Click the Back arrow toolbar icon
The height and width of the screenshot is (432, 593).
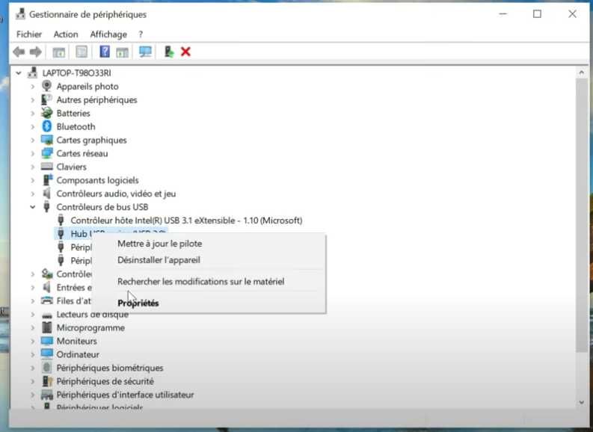coord(19,52)
